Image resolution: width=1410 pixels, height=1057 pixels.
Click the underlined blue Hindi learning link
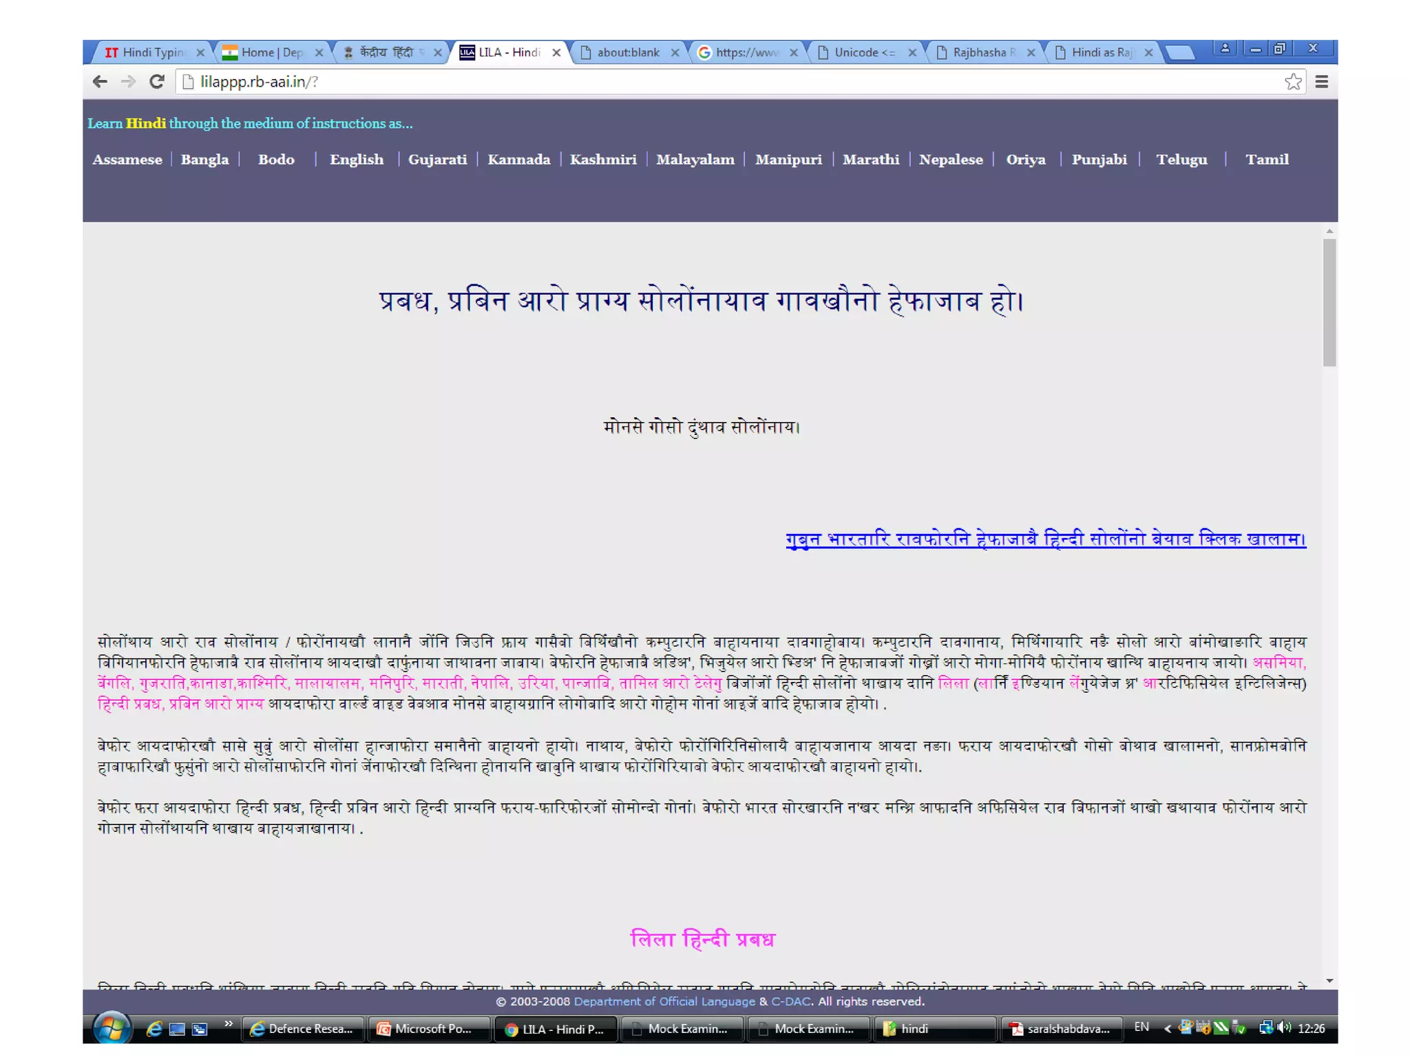1045,539
